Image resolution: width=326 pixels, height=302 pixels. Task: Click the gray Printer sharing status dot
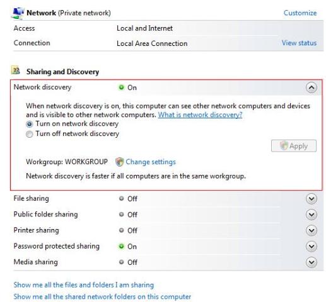pos(121,230)
